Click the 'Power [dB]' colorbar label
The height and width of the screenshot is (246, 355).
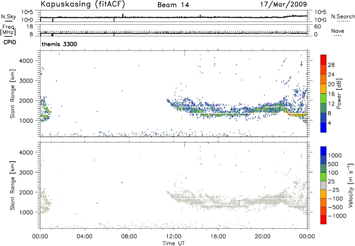point(339,94)
